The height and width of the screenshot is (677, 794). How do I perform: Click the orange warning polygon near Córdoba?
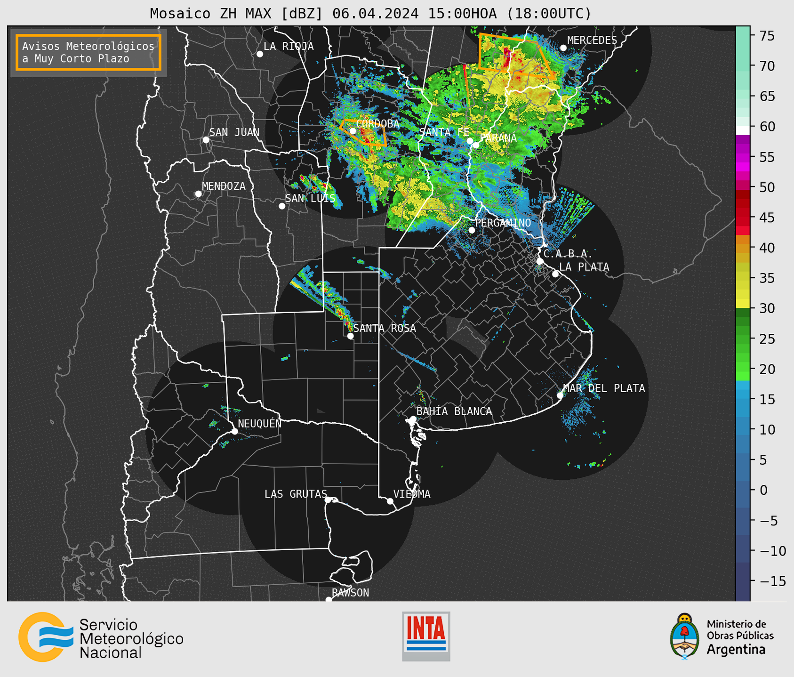363,132
